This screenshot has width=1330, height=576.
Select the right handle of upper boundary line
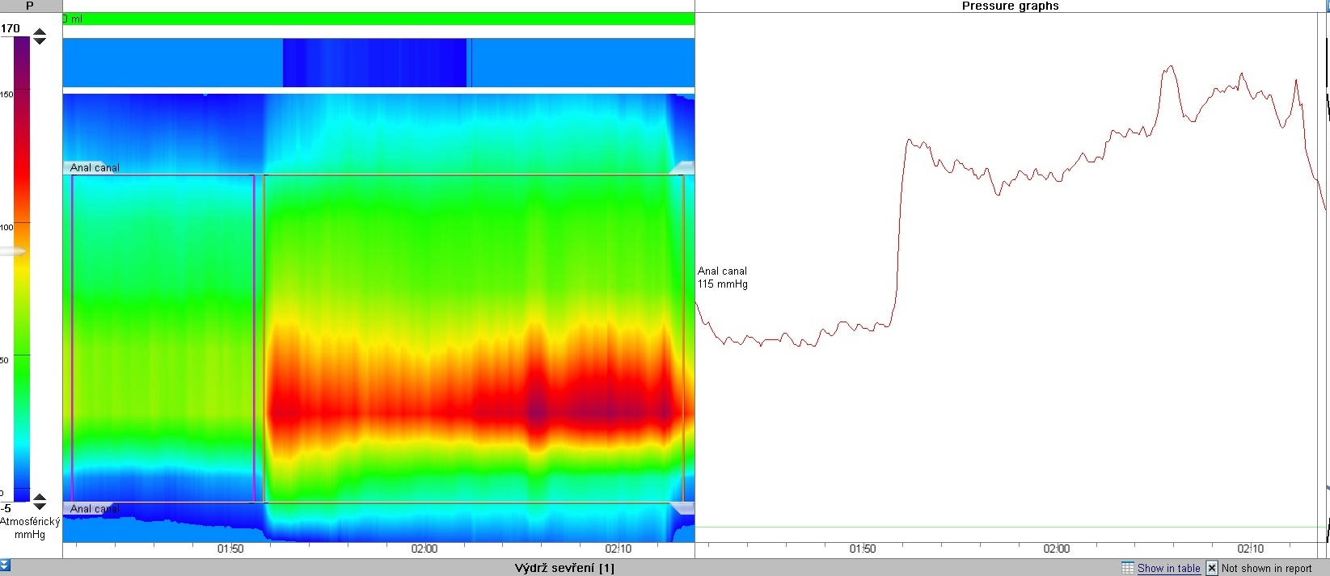pos(682,168)
